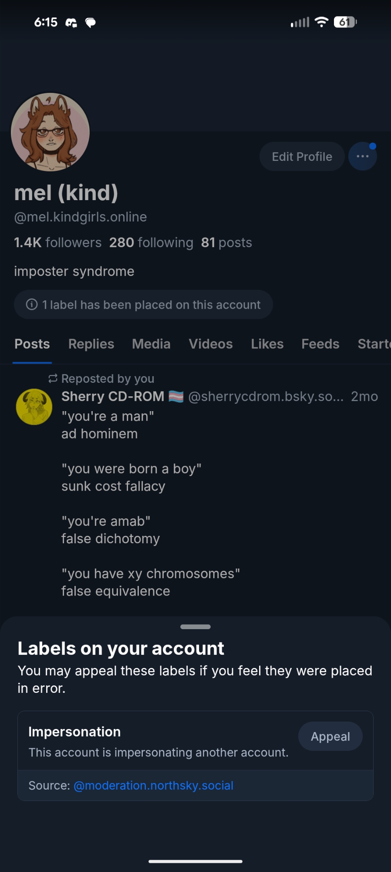Open Sherry CD-ROM's yellow avatar
391x872 pixels.
tap(34, 407)
